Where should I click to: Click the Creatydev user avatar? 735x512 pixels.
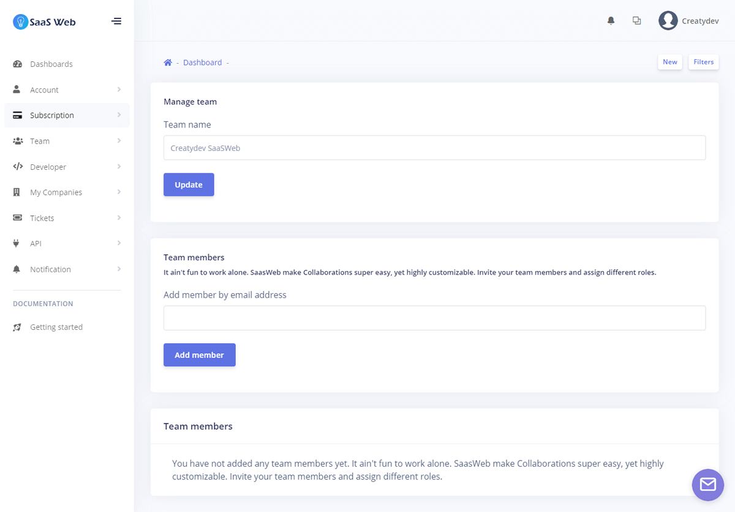(668, 21)
